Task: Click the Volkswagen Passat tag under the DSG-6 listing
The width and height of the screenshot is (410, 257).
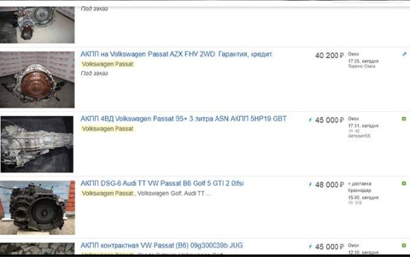Action: (107, 193)
